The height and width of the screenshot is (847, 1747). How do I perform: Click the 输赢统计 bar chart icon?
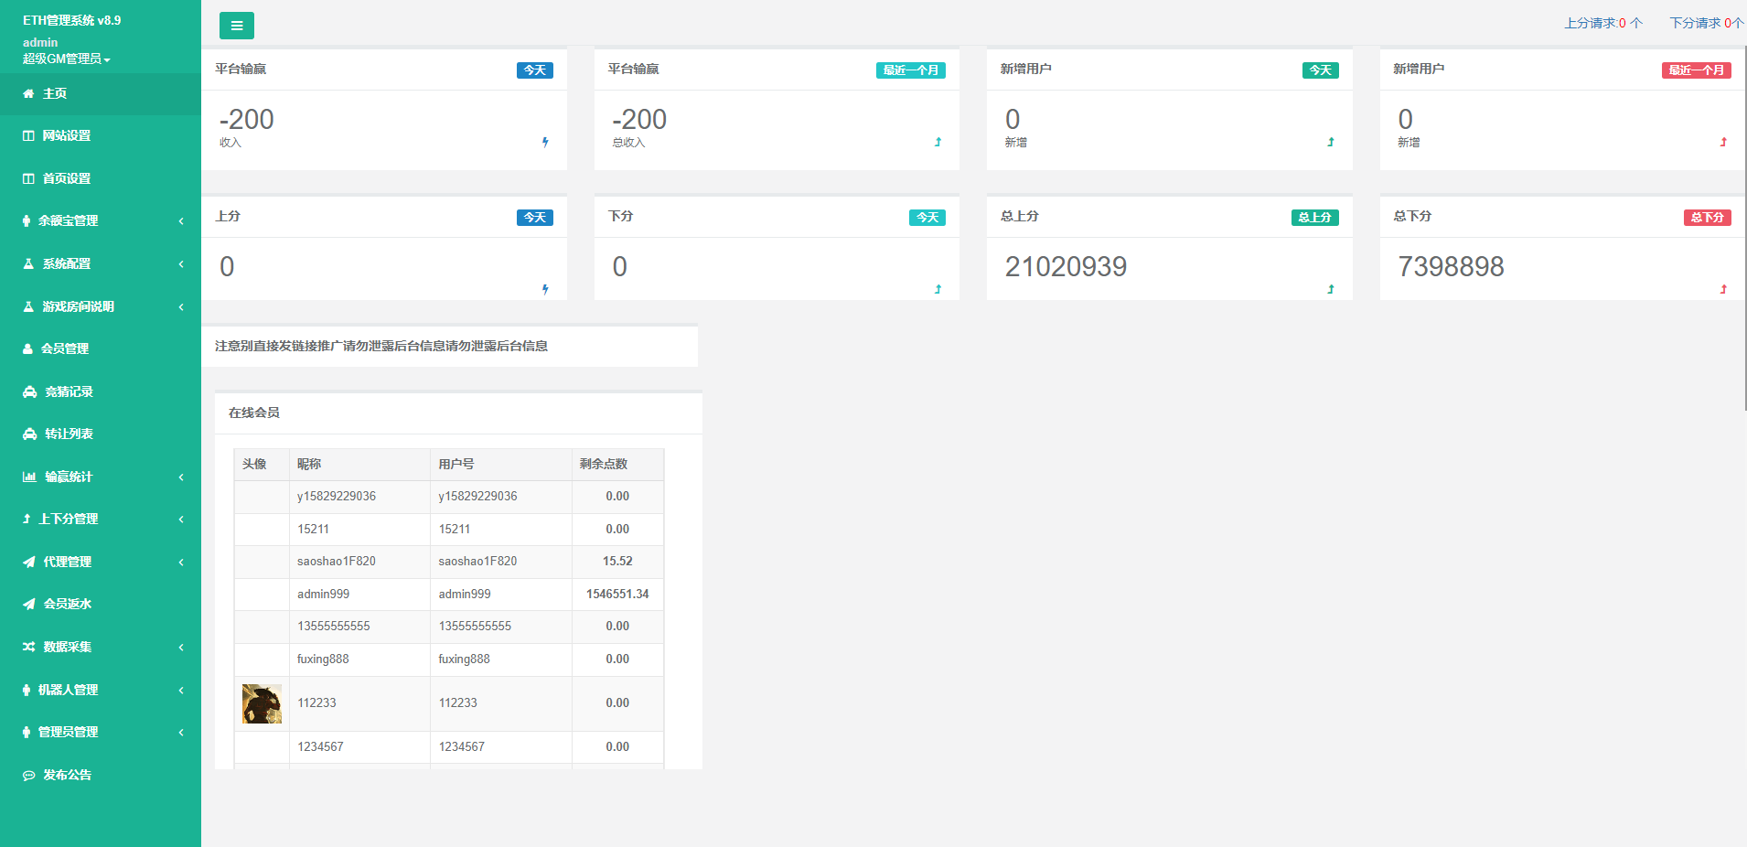click(29, 477)
